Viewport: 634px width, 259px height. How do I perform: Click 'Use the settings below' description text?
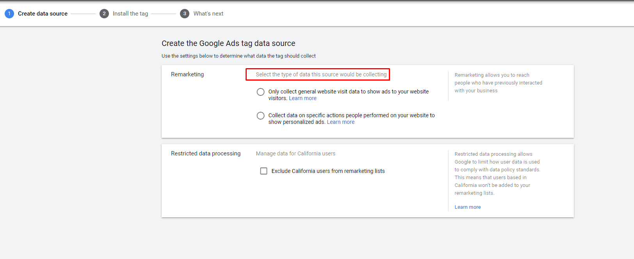coord(239,56)
